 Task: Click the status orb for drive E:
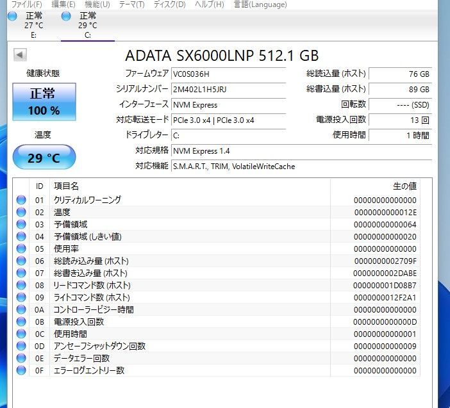(12, 16)
